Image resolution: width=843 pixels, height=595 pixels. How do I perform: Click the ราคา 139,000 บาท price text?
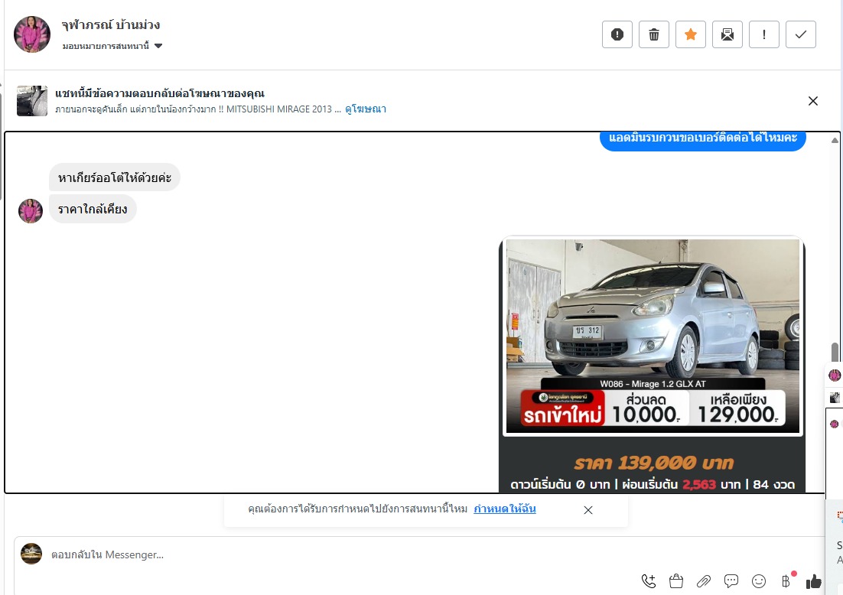[x=653, y=463]
